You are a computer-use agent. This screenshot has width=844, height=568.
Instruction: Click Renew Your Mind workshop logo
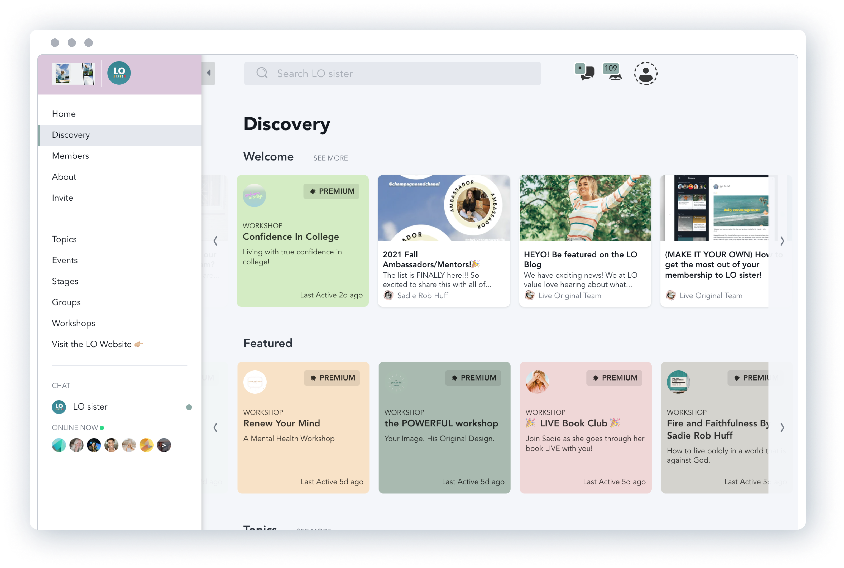tap(255, 382)
